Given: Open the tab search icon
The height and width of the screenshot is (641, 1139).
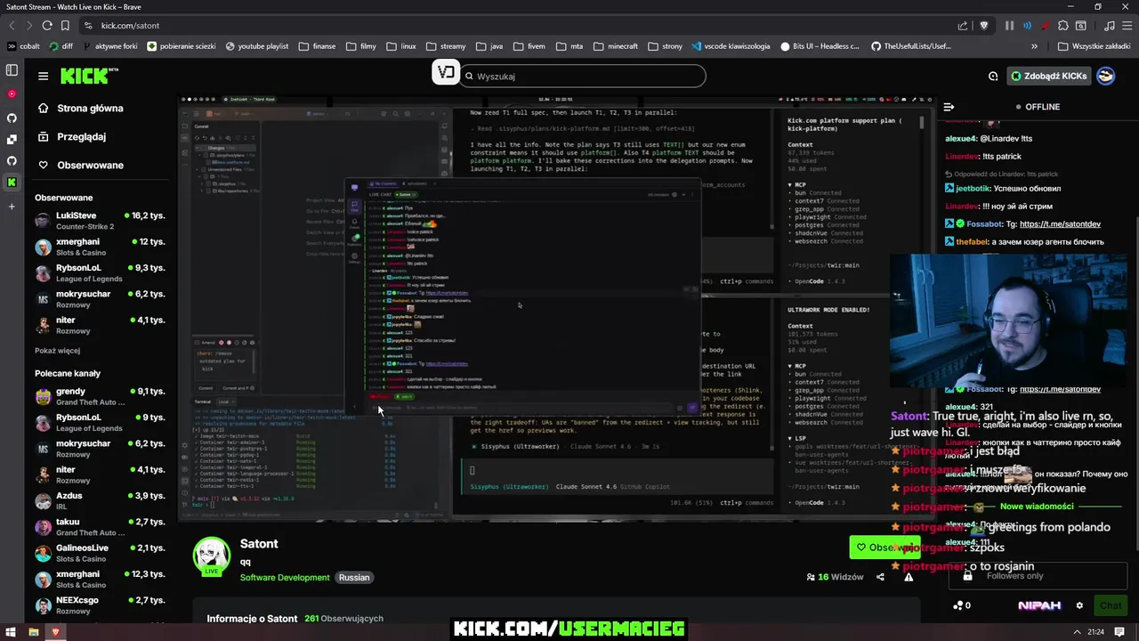Looking at the screenshot, I should coord(1081,26).
